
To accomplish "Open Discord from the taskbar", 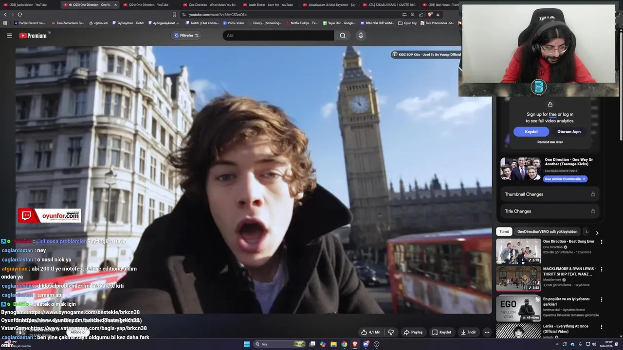I will point(366,344).
